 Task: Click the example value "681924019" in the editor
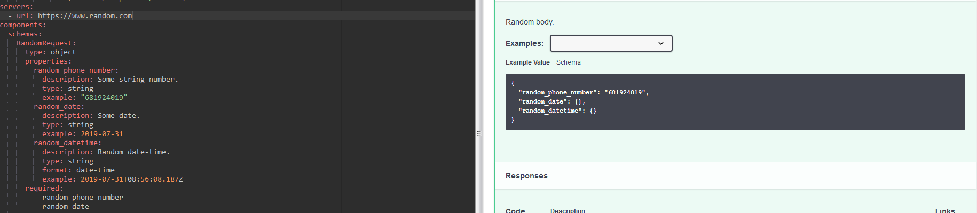(x=104, y=98)
